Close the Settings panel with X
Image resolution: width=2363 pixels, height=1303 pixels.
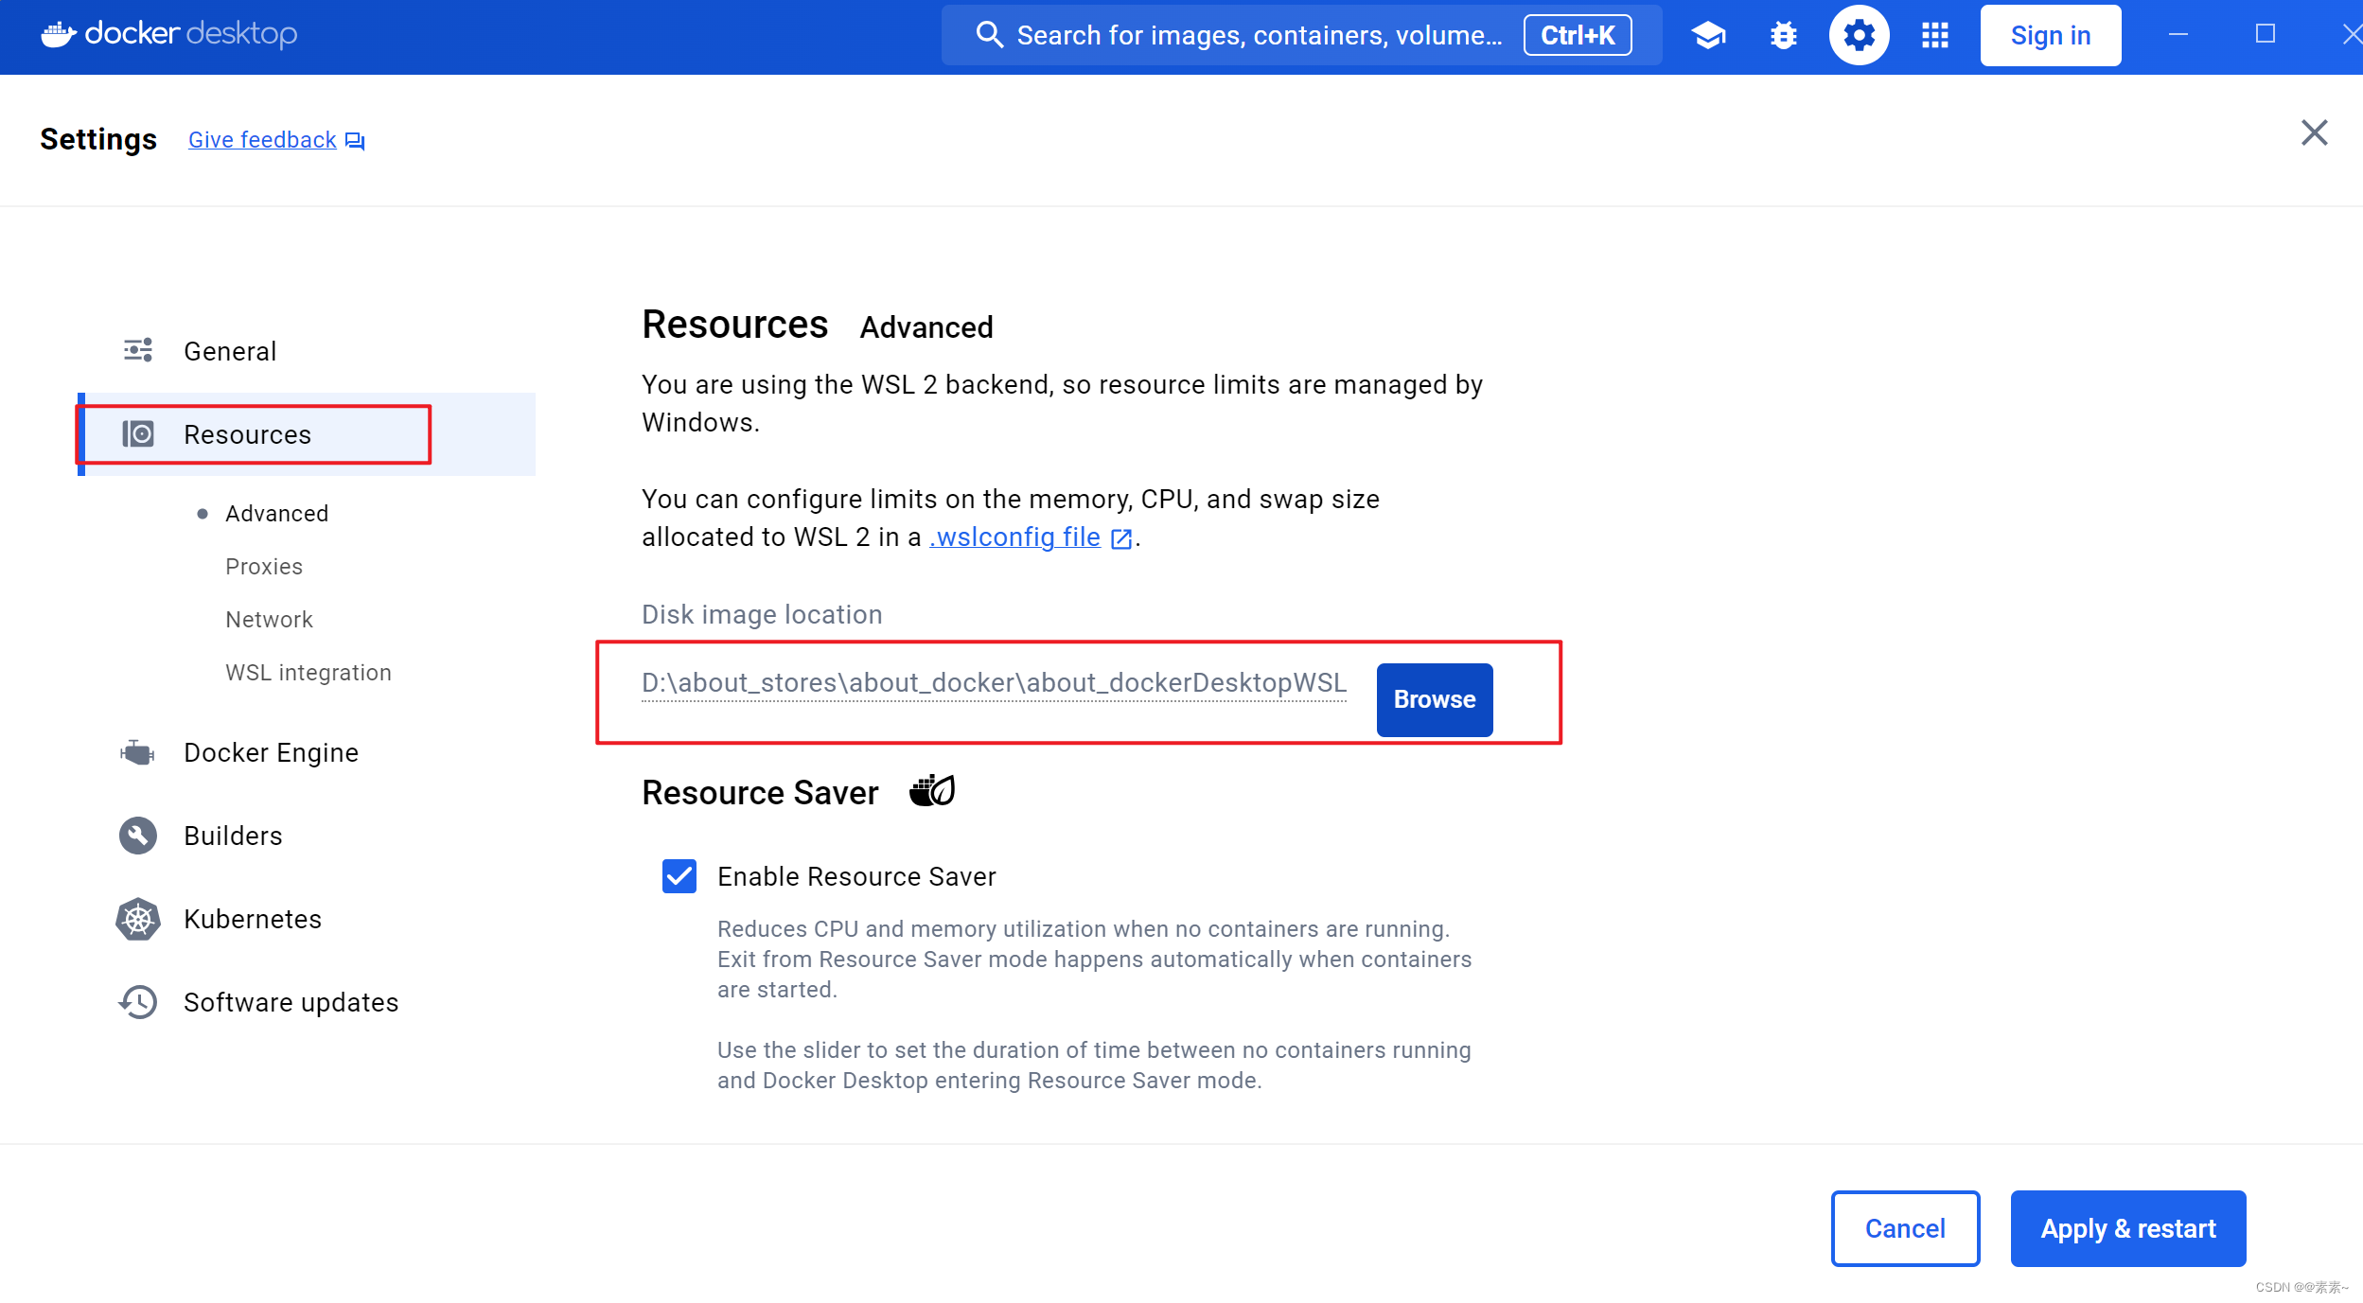pyautogui.click(x=2314, y=132)
